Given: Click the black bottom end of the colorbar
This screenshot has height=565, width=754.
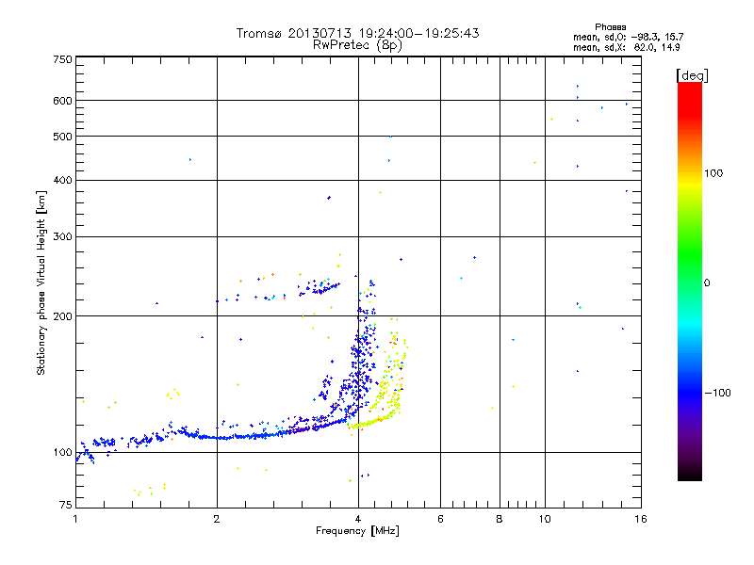Looking at the screenshot, I should (x=690, y=474).
